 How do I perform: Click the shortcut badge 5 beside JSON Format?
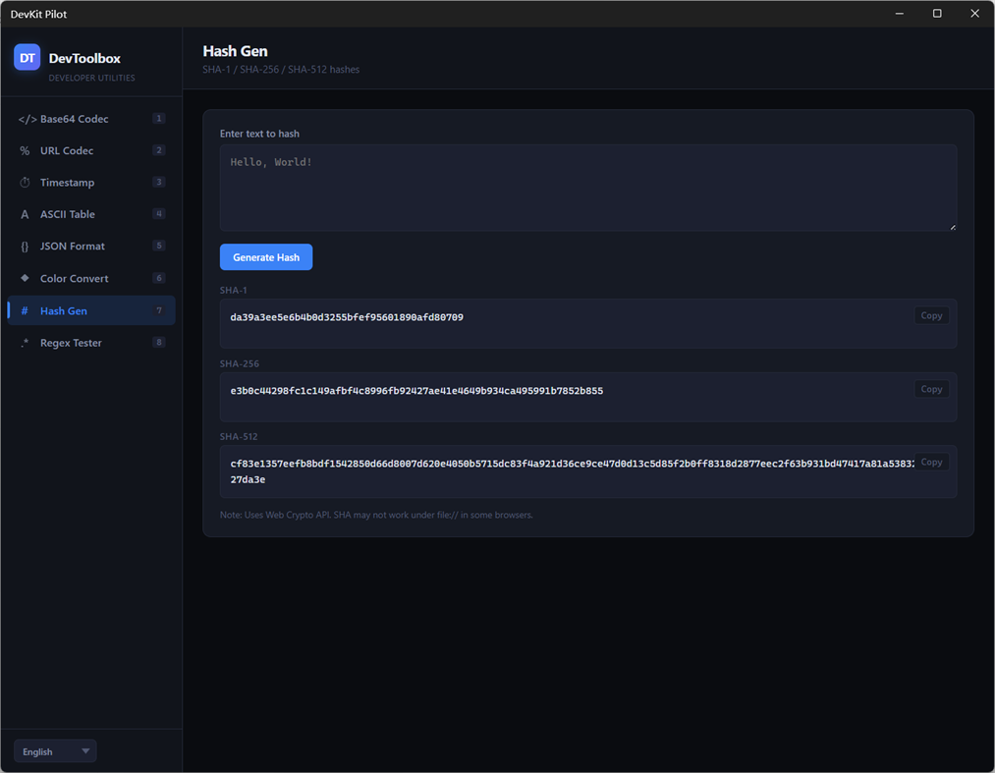159,246
